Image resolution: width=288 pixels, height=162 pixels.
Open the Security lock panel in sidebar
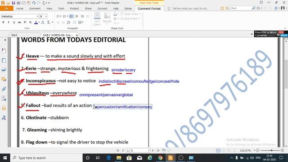4,108
